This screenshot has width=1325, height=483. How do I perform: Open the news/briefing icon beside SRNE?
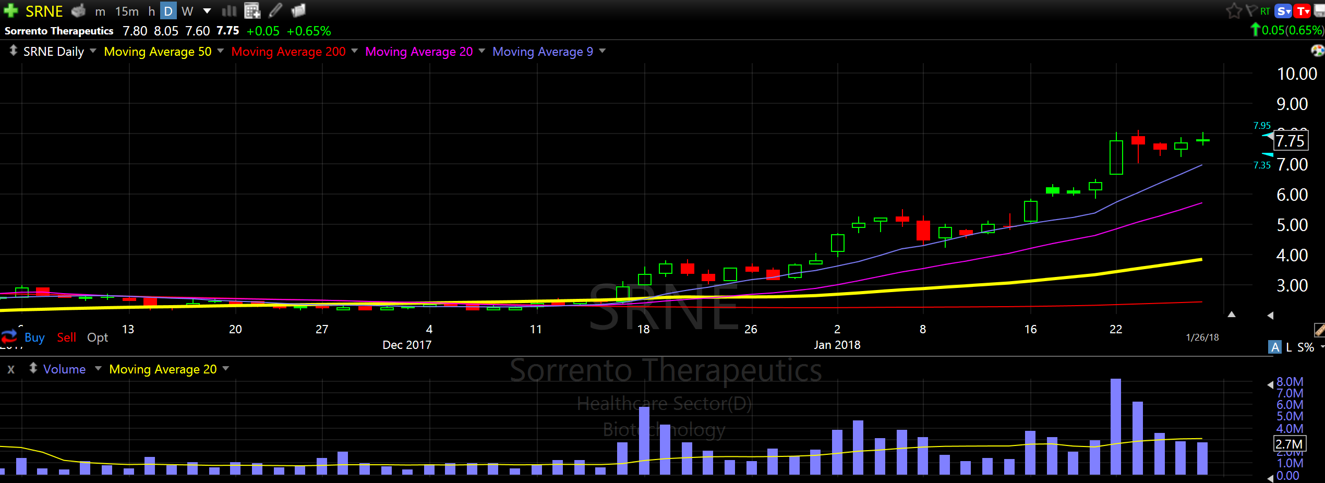point(78,10)
